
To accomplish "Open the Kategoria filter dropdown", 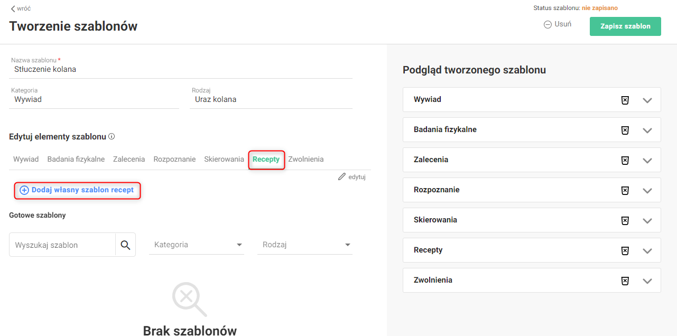I will 197,245.
